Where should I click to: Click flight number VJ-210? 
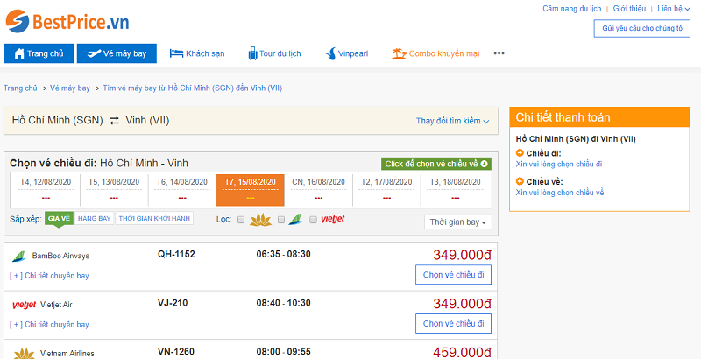(173, 303)
